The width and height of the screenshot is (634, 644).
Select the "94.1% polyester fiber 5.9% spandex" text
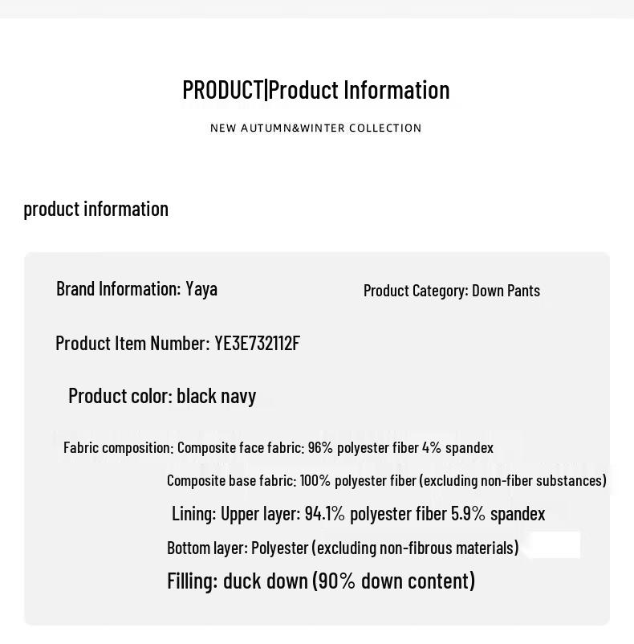pyautogui.click(x=425, y=514)
